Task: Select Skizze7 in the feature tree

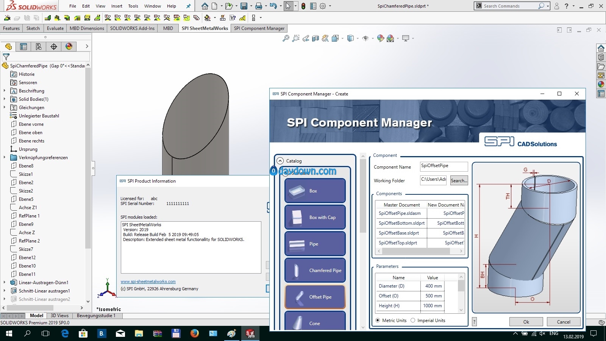Action: [26, 249]
